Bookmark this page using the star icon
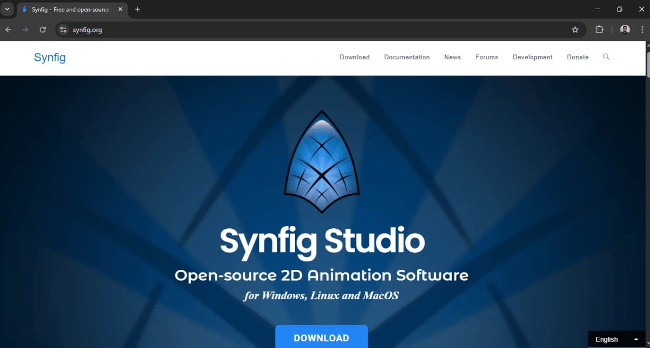Screen dimensions: 650x348 click(x=575, y=29)
